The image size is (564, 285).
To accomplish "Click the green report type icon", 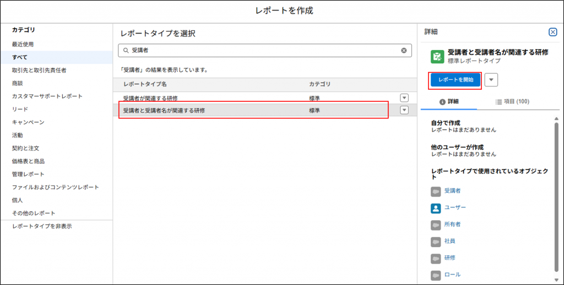I will [x=437, y=56].
